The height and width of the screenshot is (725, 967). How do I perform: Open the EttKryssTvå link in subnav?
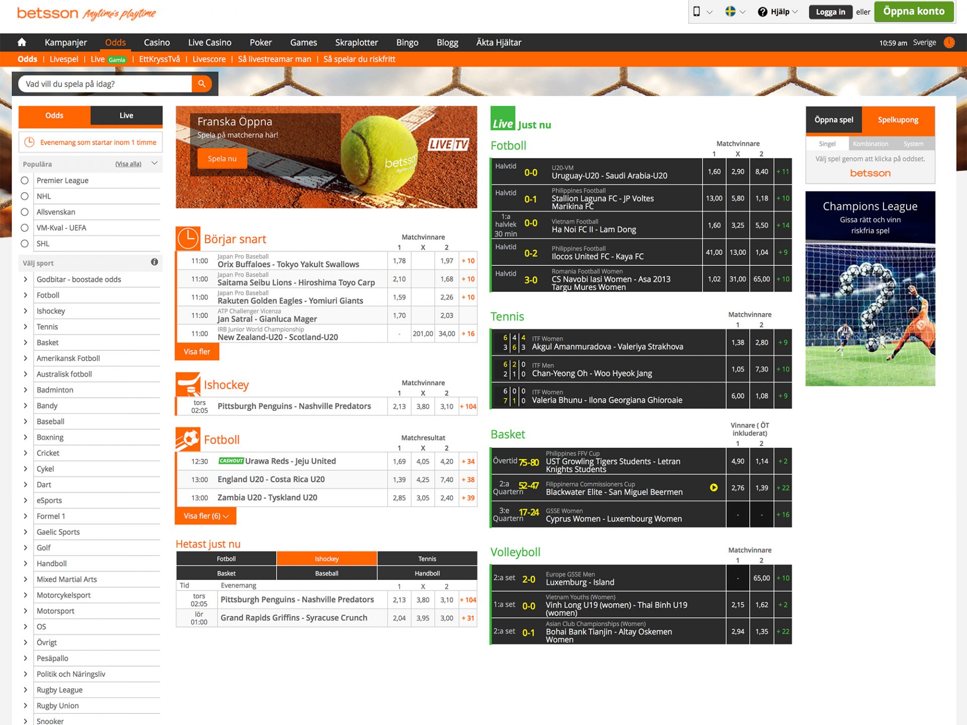click(159, 59)
